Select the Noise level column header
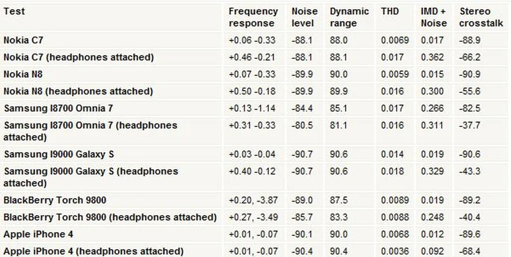 click(304, 17)
